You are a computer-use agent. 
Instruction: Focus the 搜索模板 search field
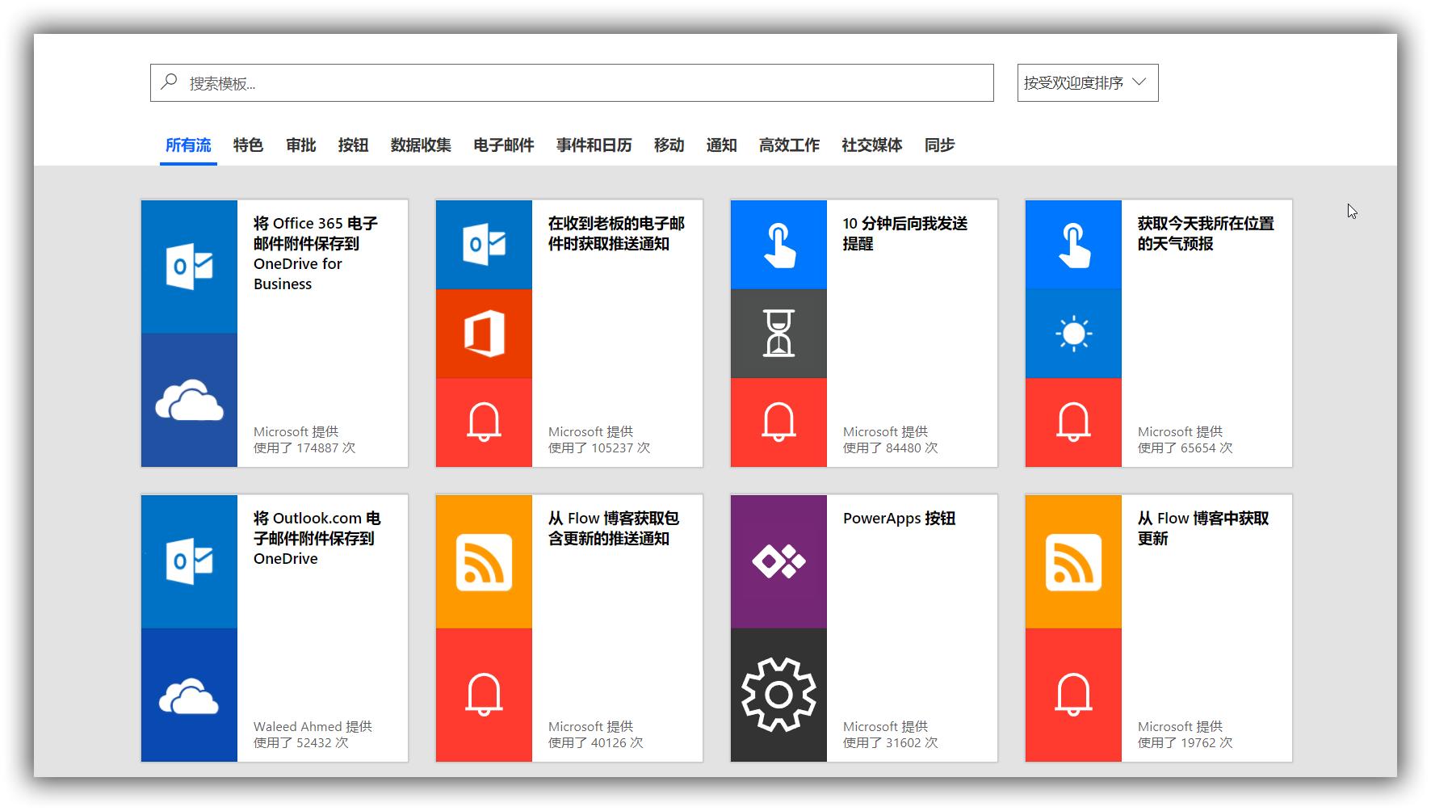pos(572,82)
